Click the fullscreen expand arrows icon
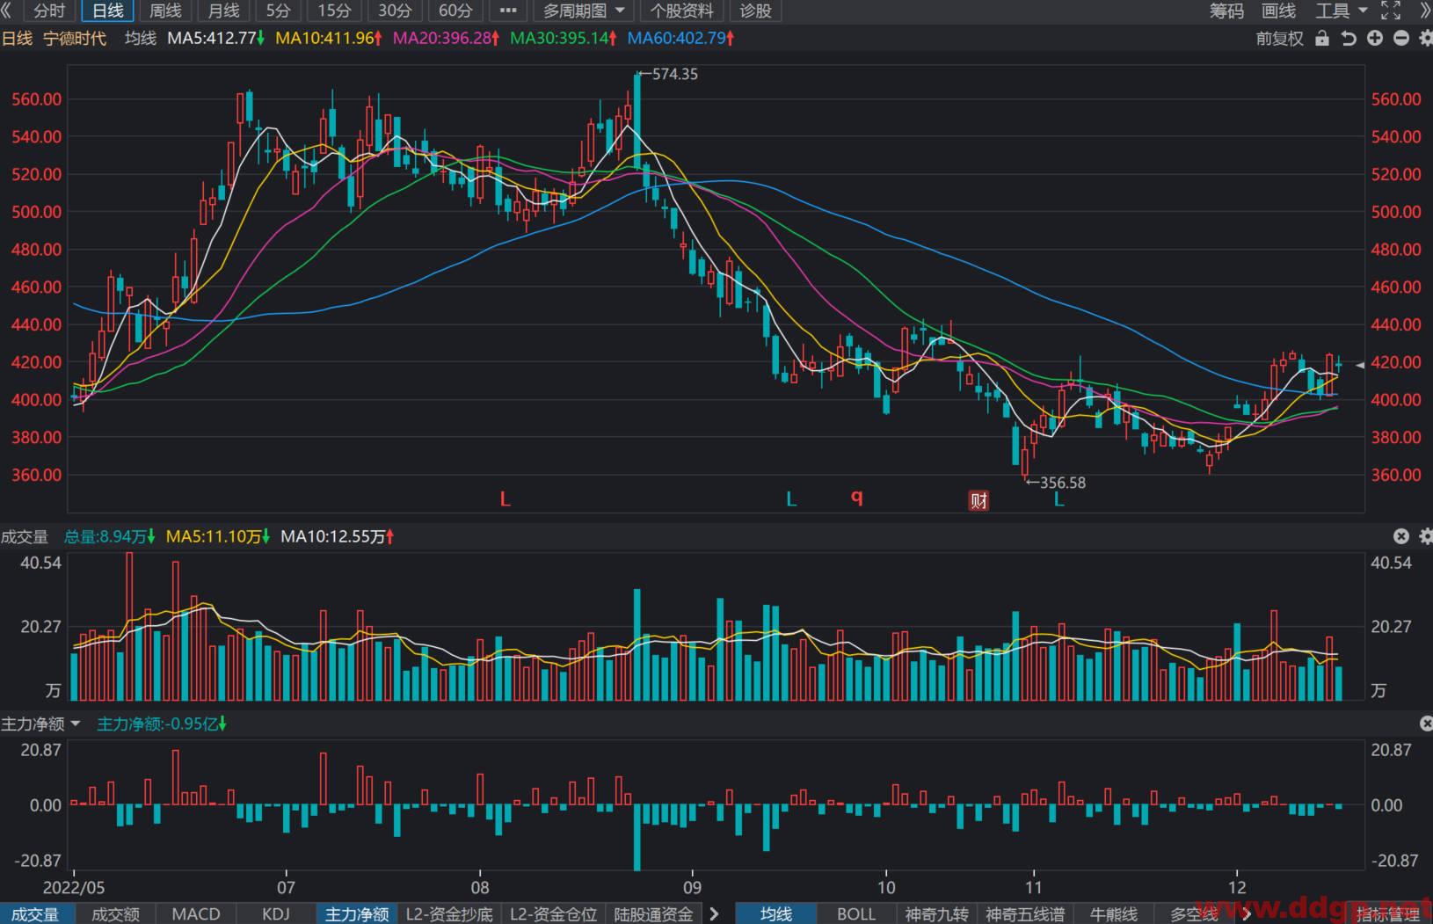 coord(1391,11)
